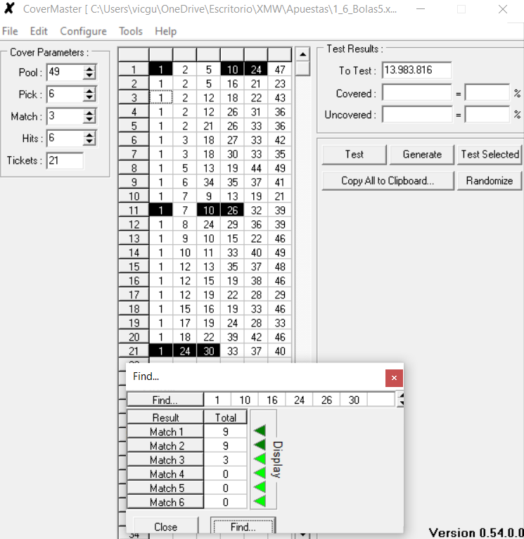Click cell 34 in ticket row 9
524x539 pixels.
pyautogui.click(x=209, y=182)
